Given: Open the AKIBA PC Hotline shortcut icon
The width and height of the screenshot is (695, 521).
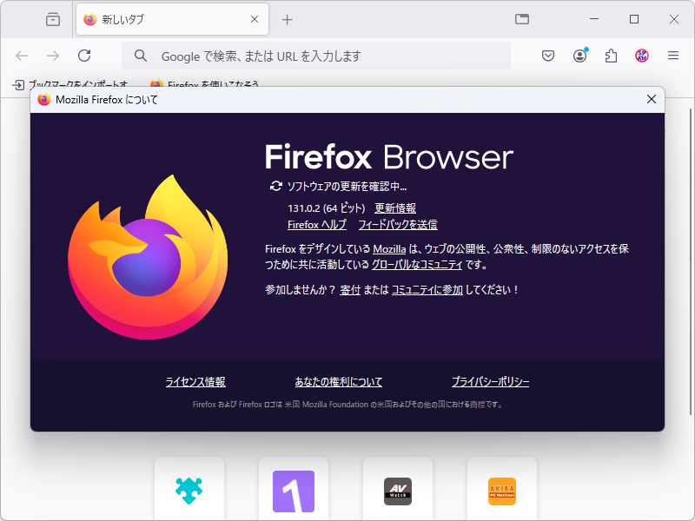Looking at the screenshot, I should point(502,488).
